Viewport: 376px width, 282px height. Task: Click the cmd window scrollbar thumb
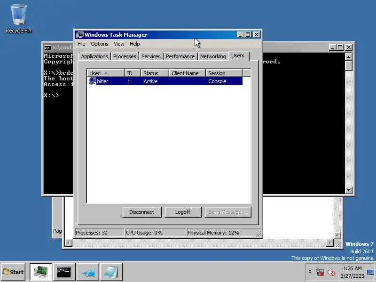[x=348, y=65]
